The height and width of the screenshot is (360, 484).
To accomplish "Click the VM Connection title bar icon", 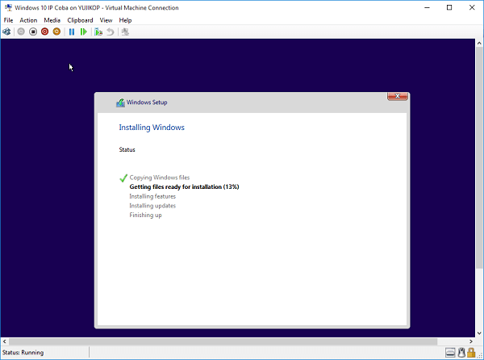I will (x=8, y=7).
